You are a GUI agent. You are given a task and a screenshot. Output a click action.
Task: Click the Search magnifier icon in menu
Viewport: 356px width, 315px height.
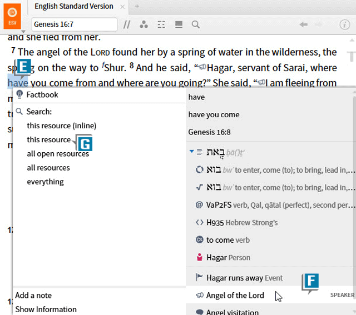pos(19,111)
